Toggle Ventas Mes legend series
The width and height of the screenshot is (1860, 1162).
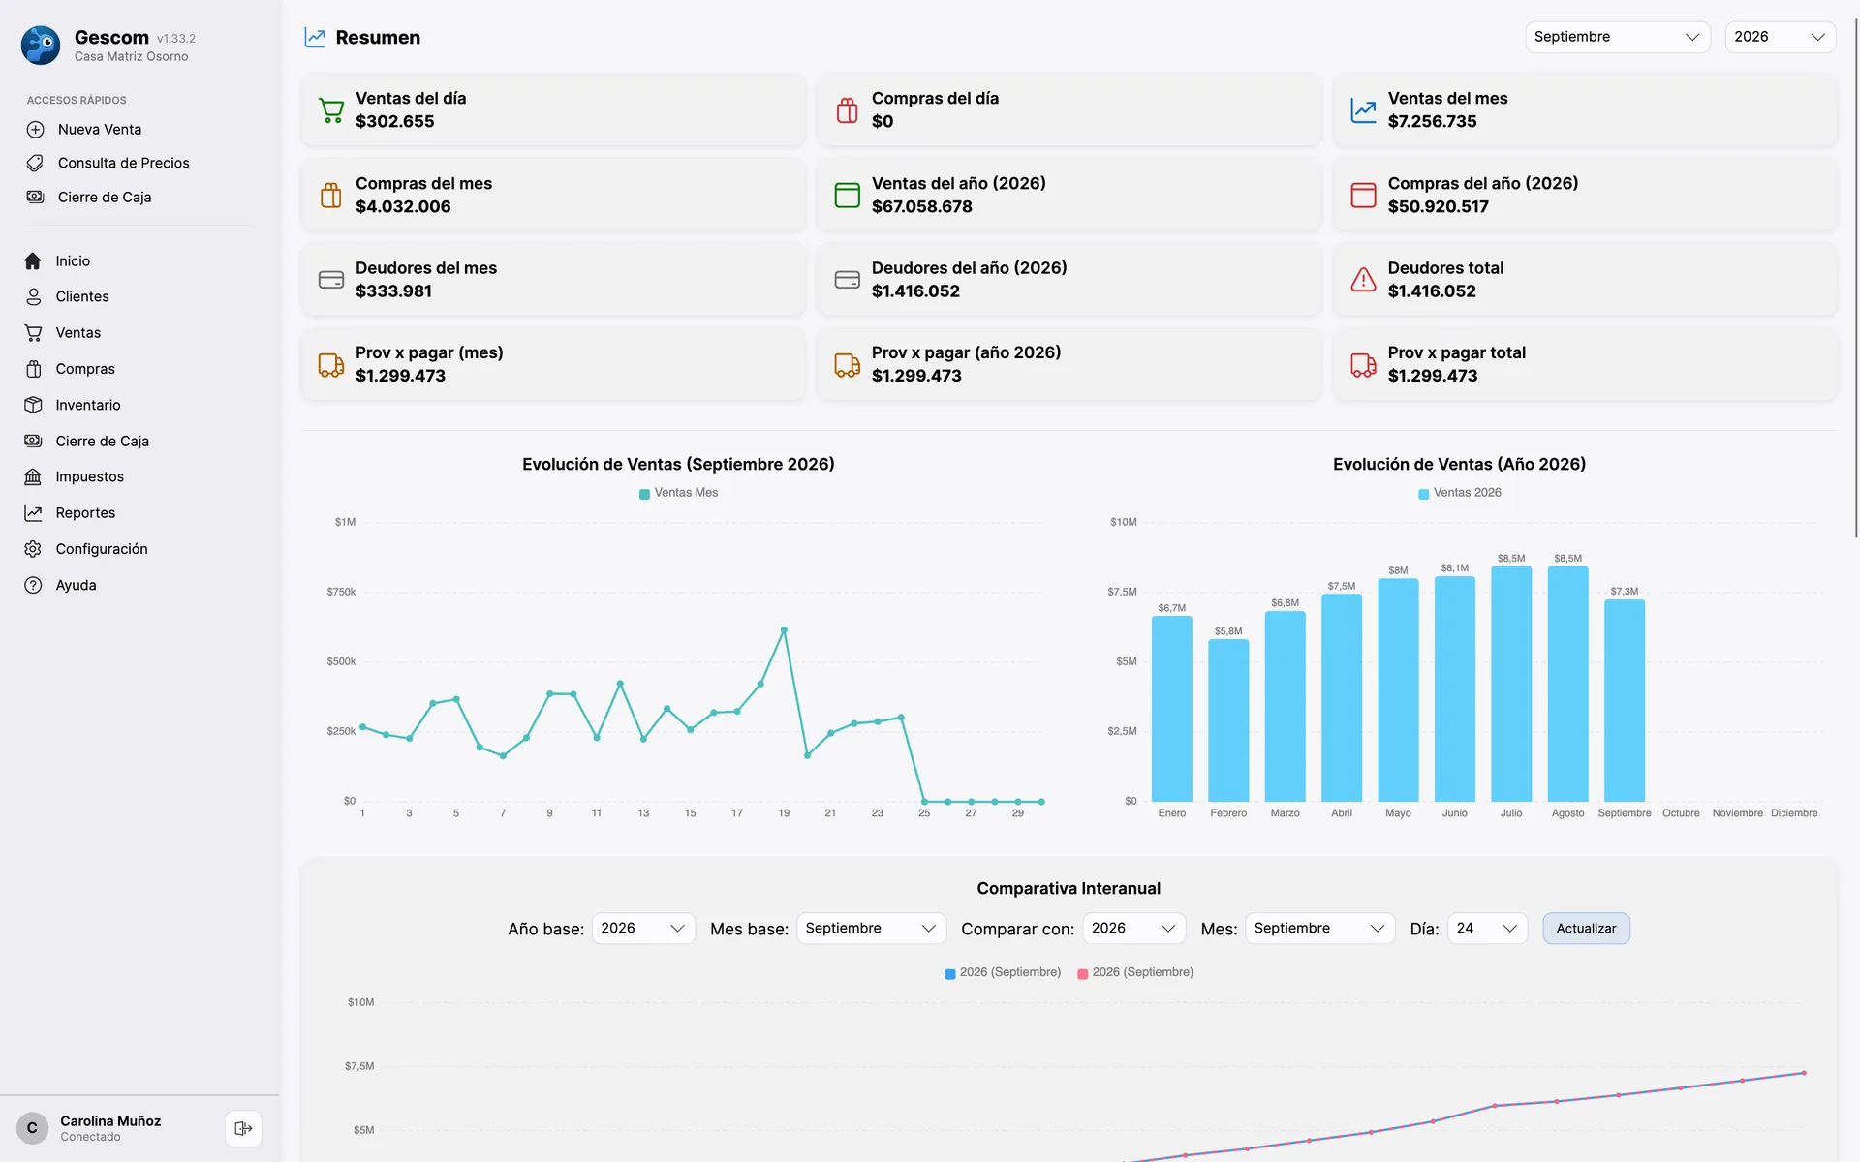[678, 493]
